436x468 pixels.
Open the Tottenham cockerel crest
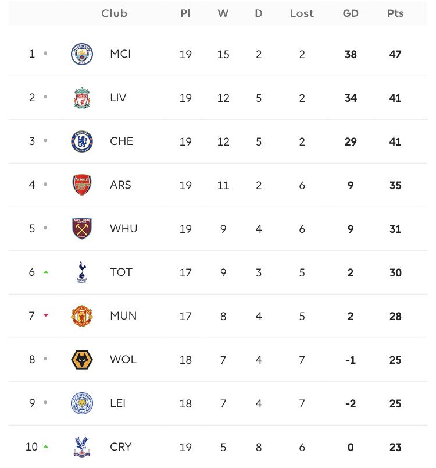82,272
